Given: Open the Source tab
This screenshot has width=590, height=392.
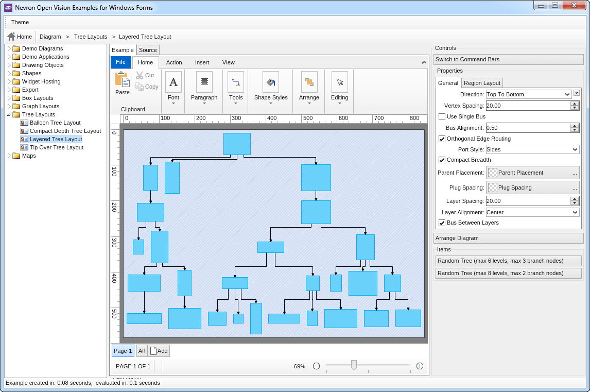Looking at the screenshot, I should point(148,50).
